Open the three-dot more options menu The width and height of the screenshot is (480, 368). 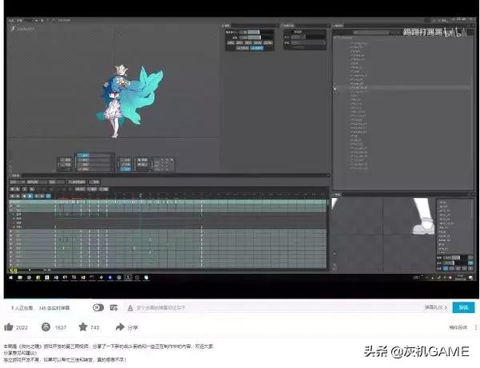[x=476, y=327]
